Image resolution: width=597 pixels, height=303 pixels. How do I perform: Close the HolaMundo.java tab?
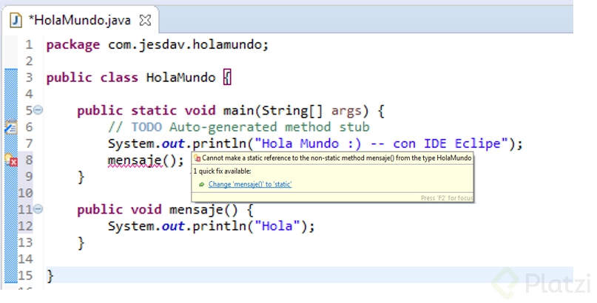pos(145,20)
